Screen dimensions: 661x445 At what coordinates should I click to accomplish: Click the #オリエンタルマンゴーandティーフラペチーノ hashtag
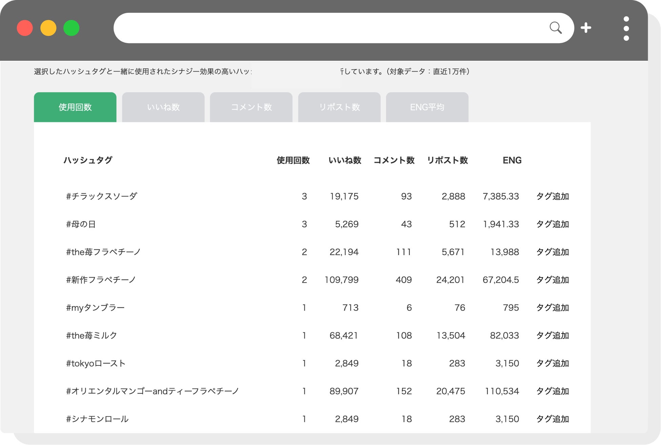pos(153,391)
